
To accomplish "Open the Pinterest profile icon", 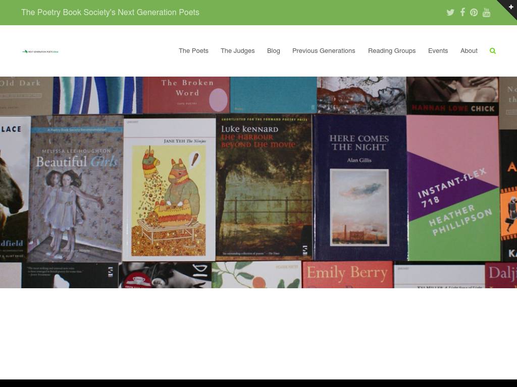I will [x=474, y=13].
